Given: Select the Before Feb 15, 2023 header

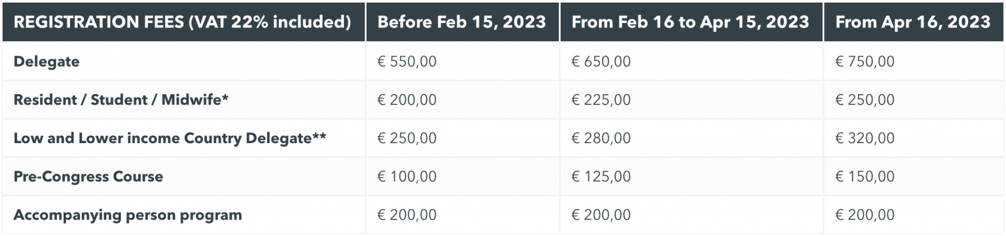Looking at the screenshot, I should click(x=462, y=22).
